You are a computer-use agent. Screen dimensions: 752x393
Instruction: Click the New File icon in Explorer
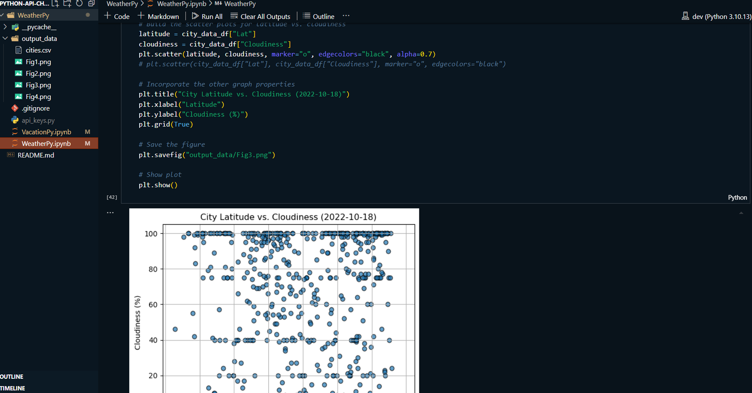55,4
